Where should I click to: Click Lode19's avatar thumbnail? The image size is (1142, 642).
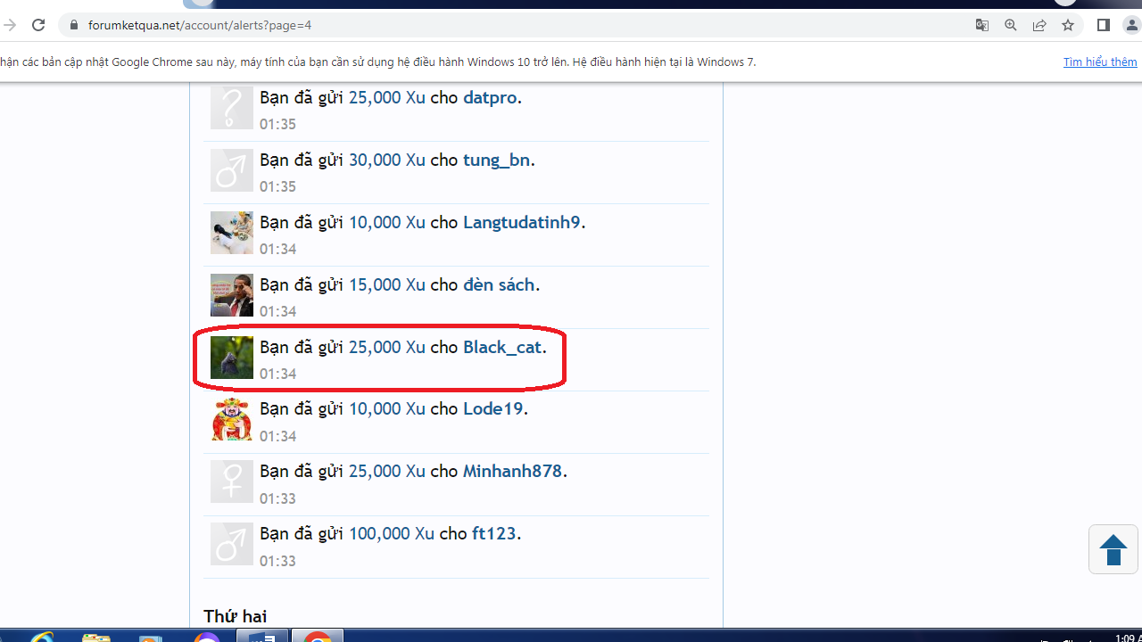(x=231, y=419)
